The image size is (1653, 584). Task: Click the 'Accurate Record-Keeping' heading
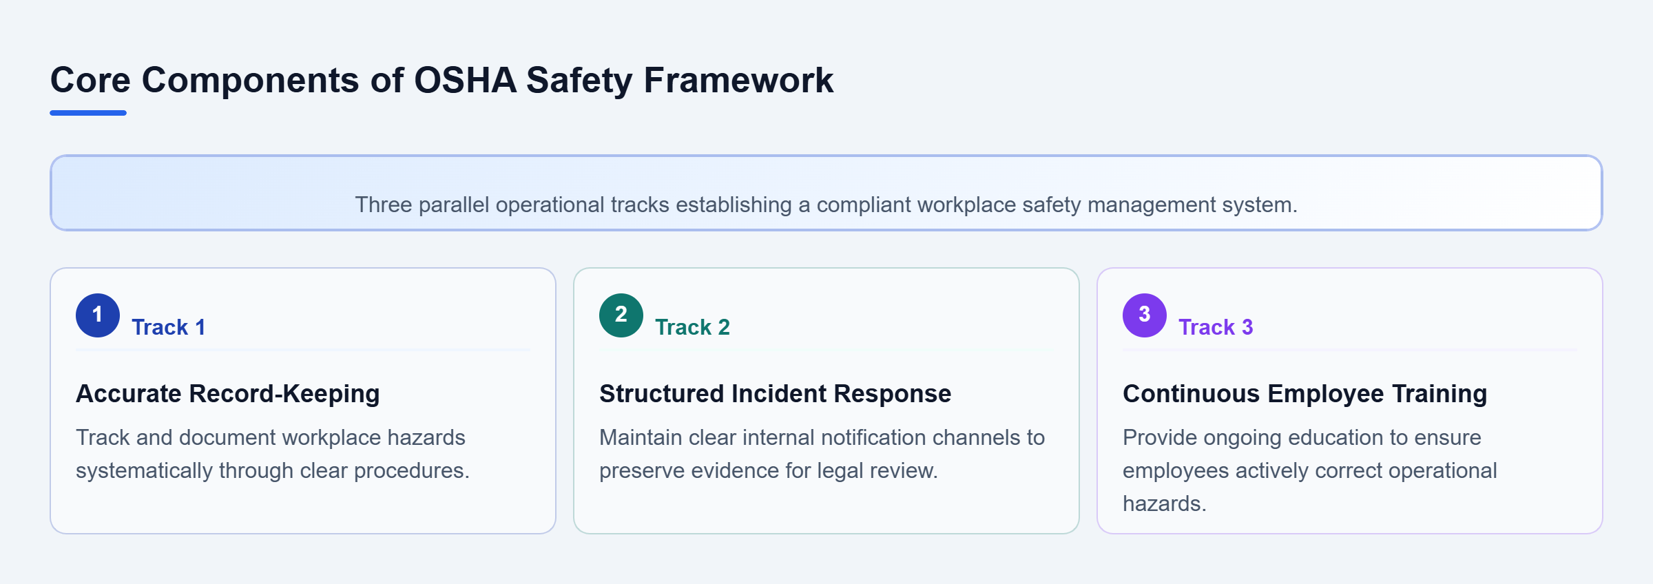(x=228, y=393)
